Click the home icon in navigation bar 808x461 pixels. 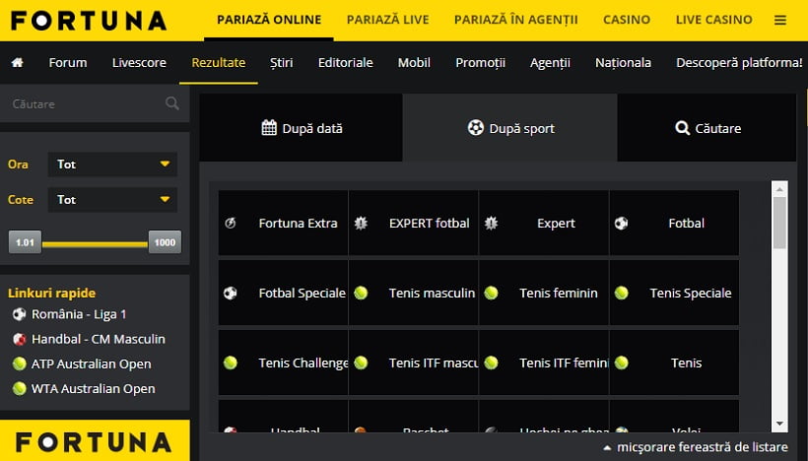click(17, 63)
